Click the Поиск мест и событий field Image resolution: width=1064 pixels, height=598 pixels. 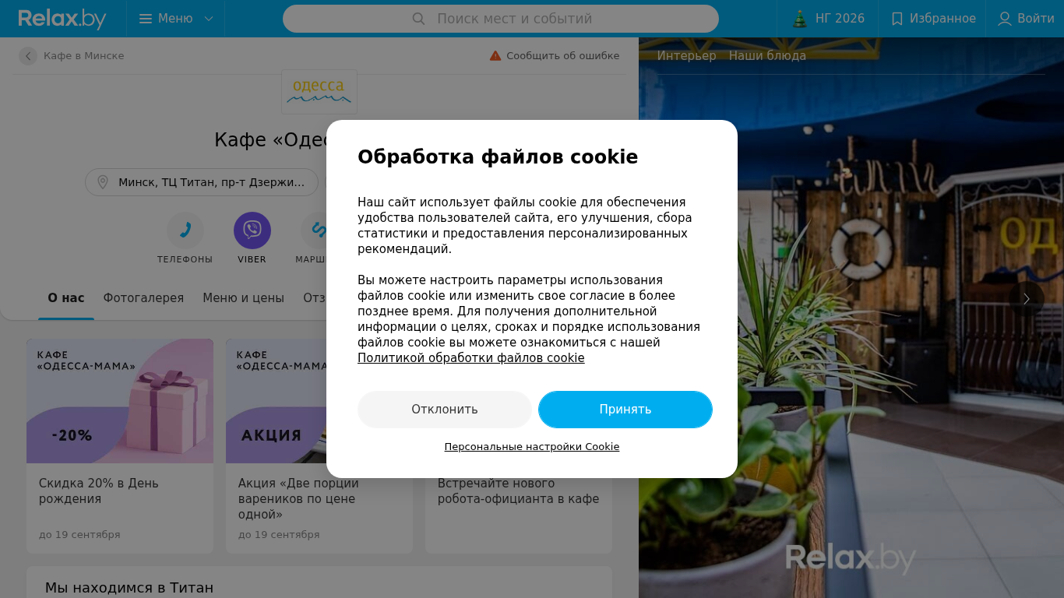(501, 19)
